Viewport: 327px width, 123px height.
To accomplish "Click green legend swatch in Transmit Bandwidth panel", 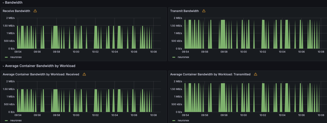I will [174, 57].
